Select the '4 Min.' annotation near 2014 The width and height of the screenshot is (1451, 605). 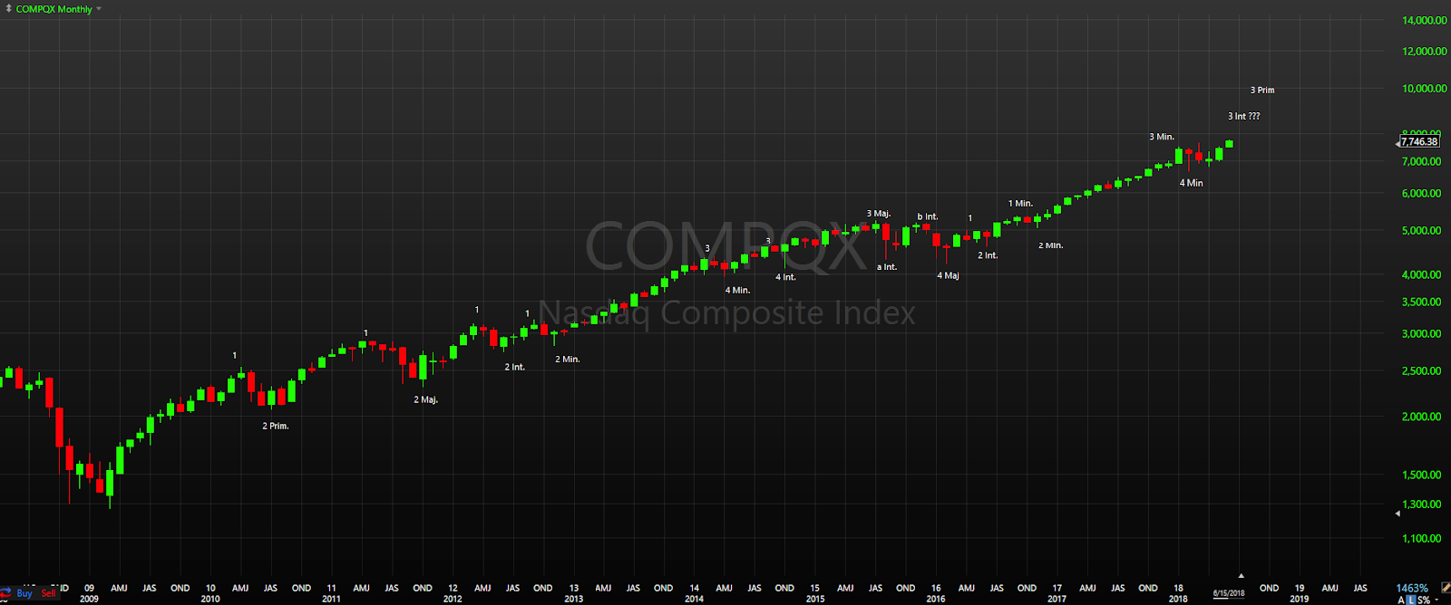click(x=737, y=291)
